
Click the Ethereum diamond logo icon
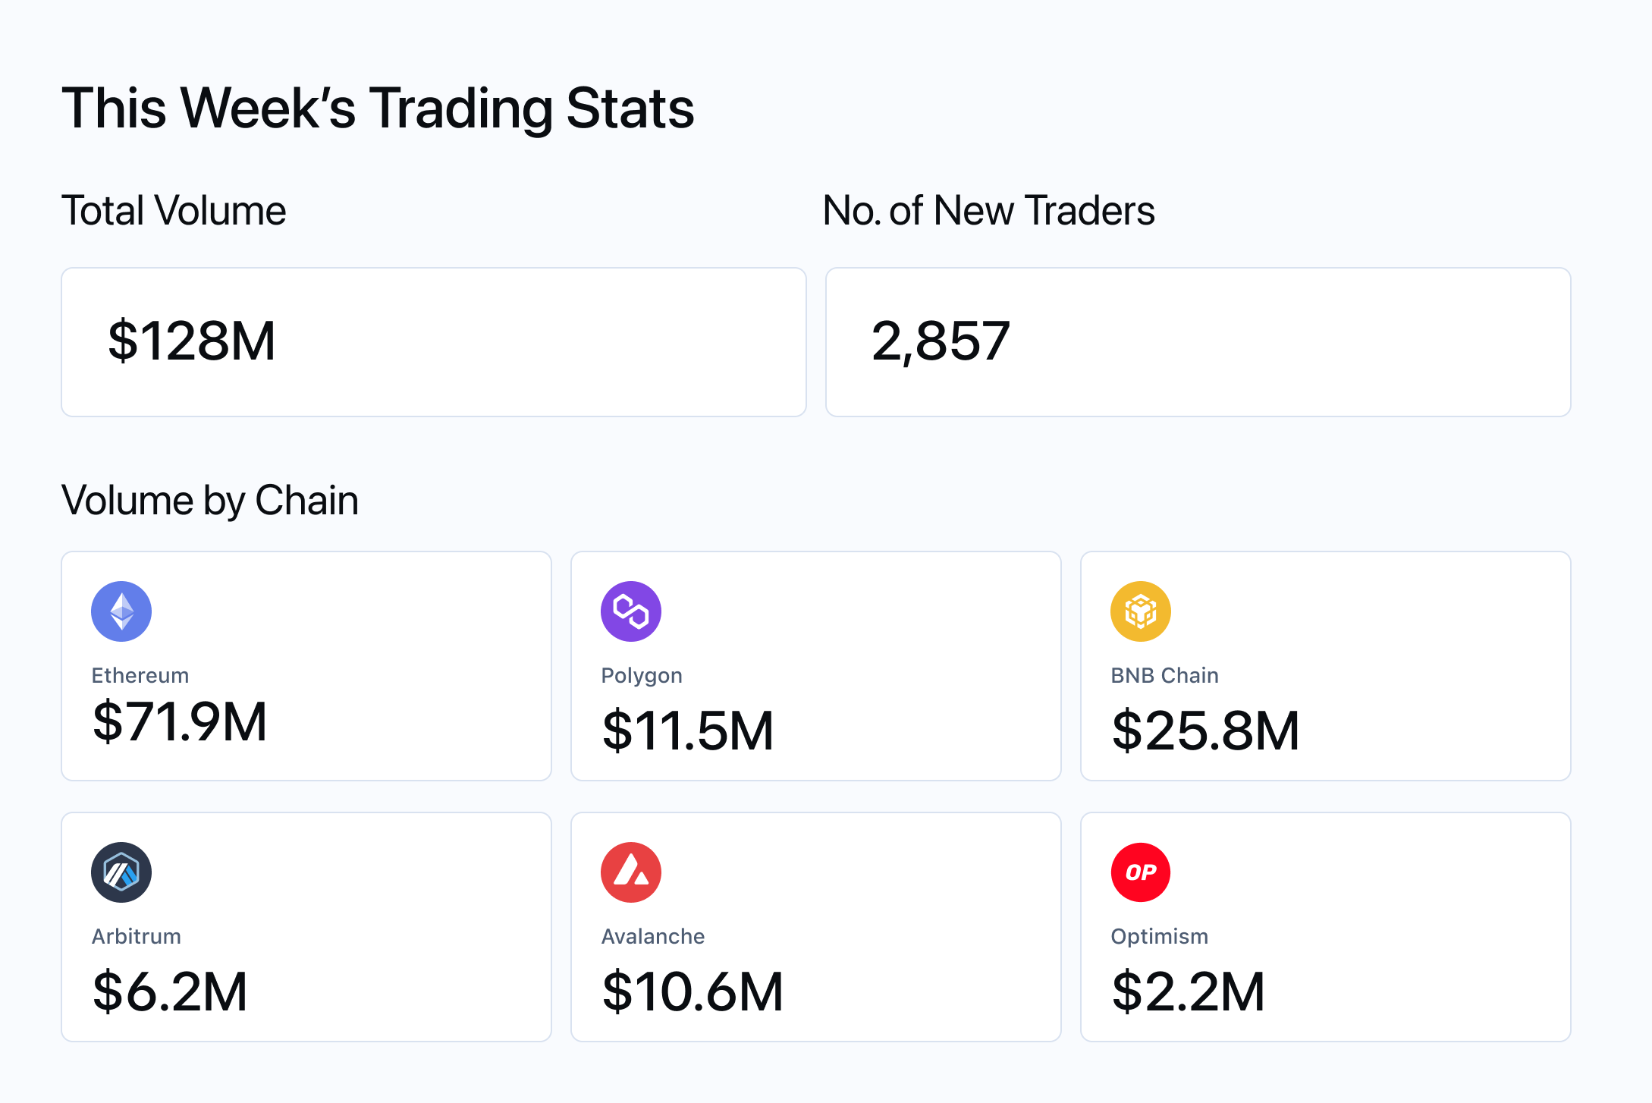(x=121, y=611)
